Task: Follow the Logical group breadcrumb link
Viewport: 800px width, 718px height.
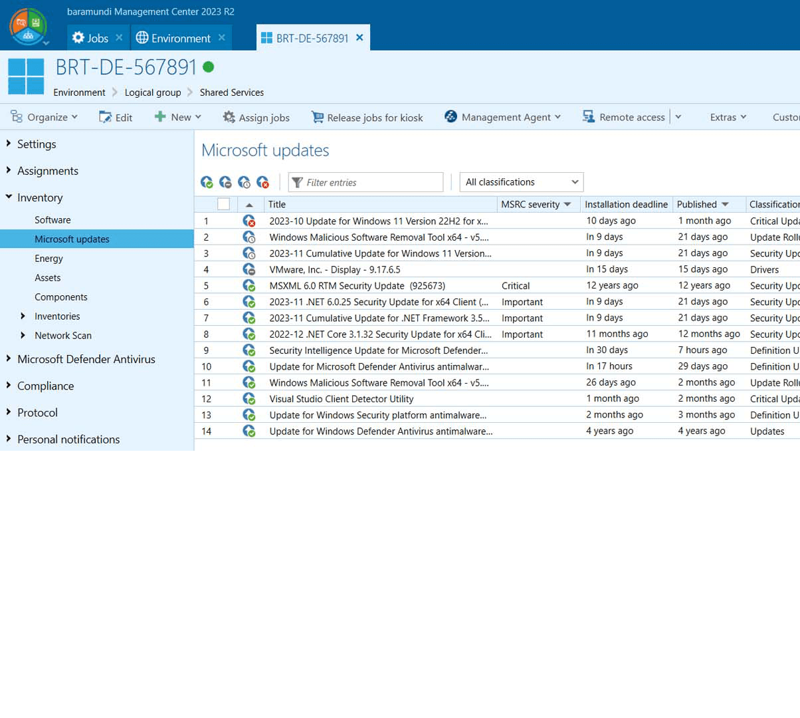Action: coord(153,92)
